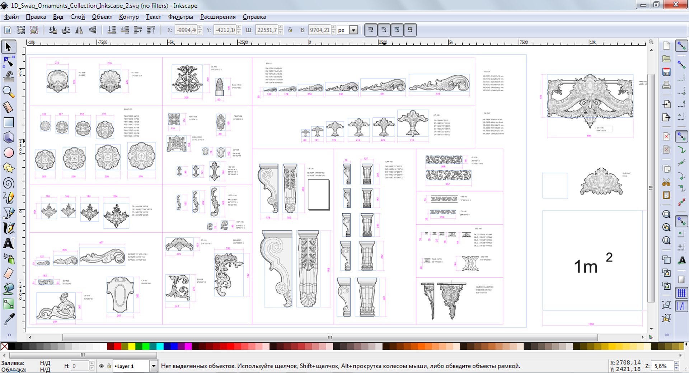Select the Node editing tool
Image resolution: width=689 pixels, height=373 pixels.
(x=8, y=62)
